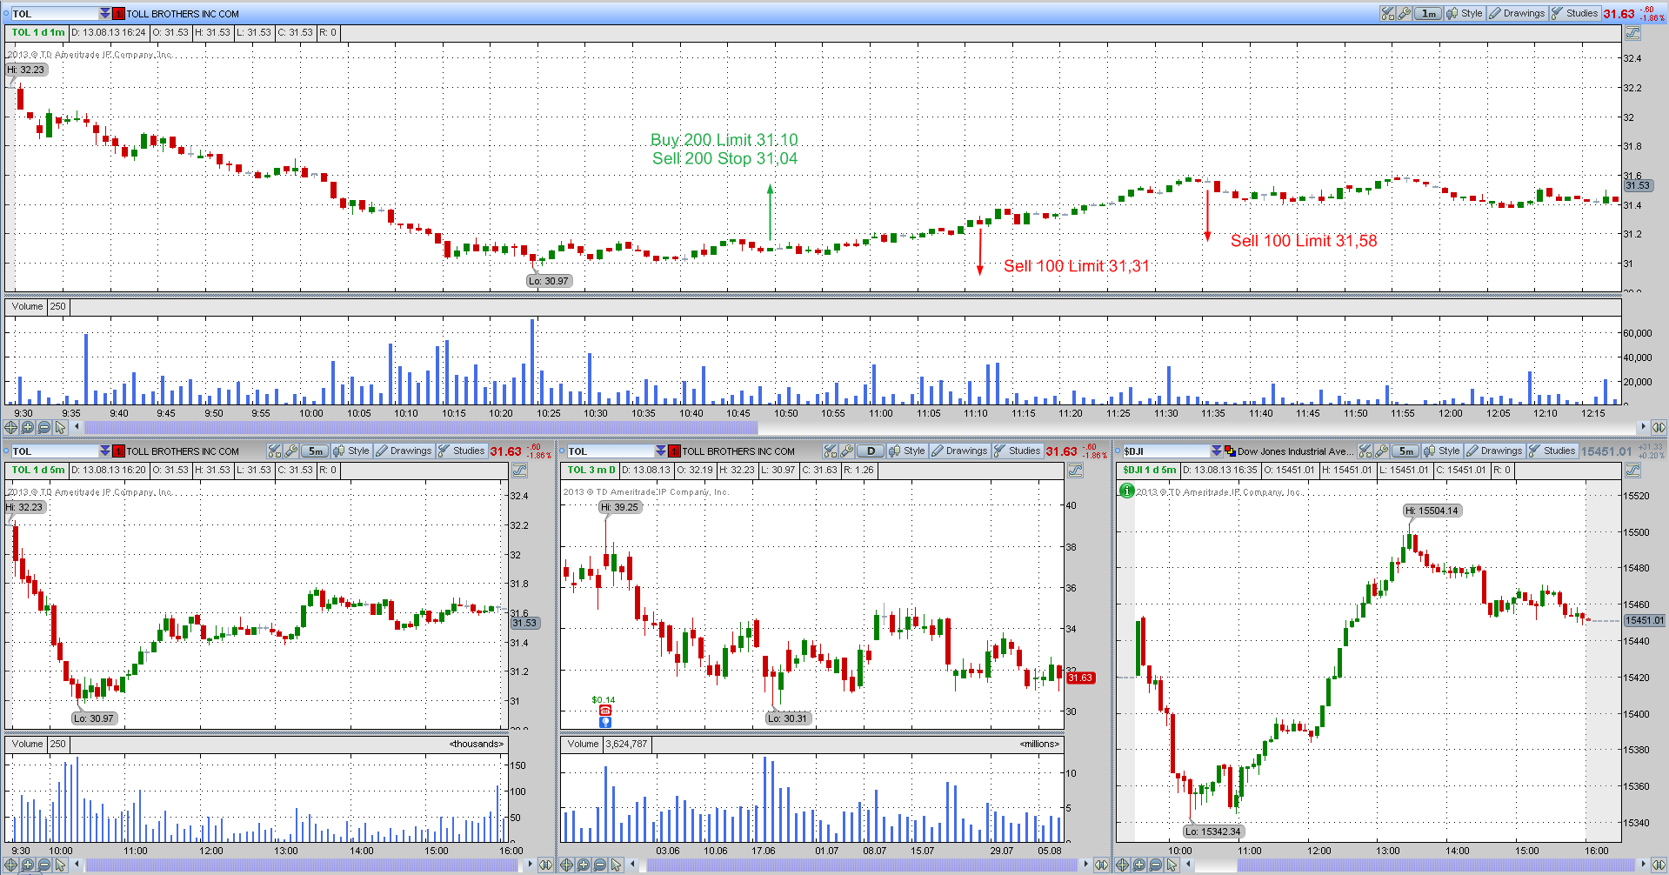Click the TOL symbol input in top chart
The image size is (1669, 875).
coord(55,13)
